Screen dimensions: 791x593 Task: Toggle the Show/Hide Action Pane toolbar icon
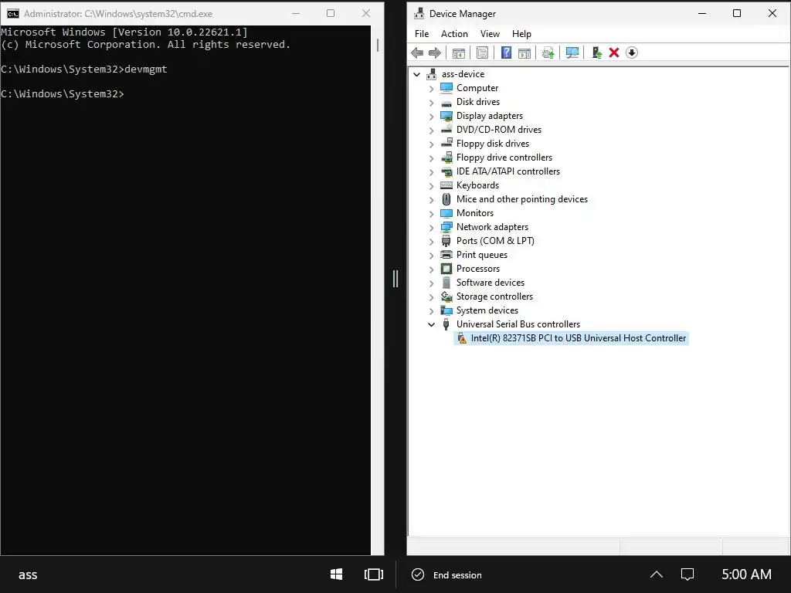525,53
